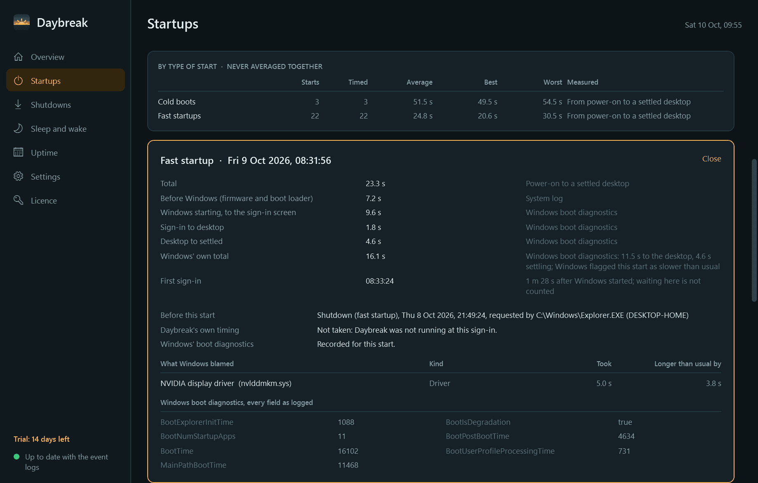Click the Daybreak sunrise logo icon
Screen dimensions: 758x483
tap(21, 22)
